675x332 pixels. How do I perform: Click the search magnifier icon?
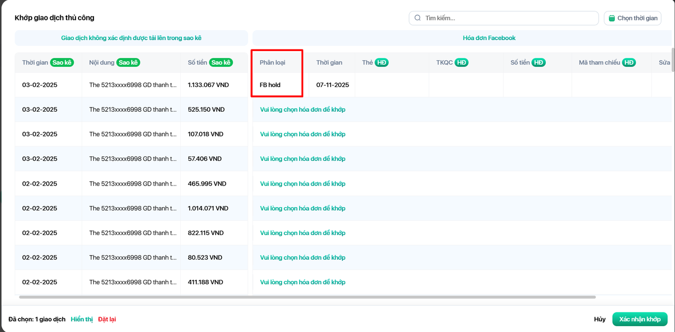coord(418,18)
